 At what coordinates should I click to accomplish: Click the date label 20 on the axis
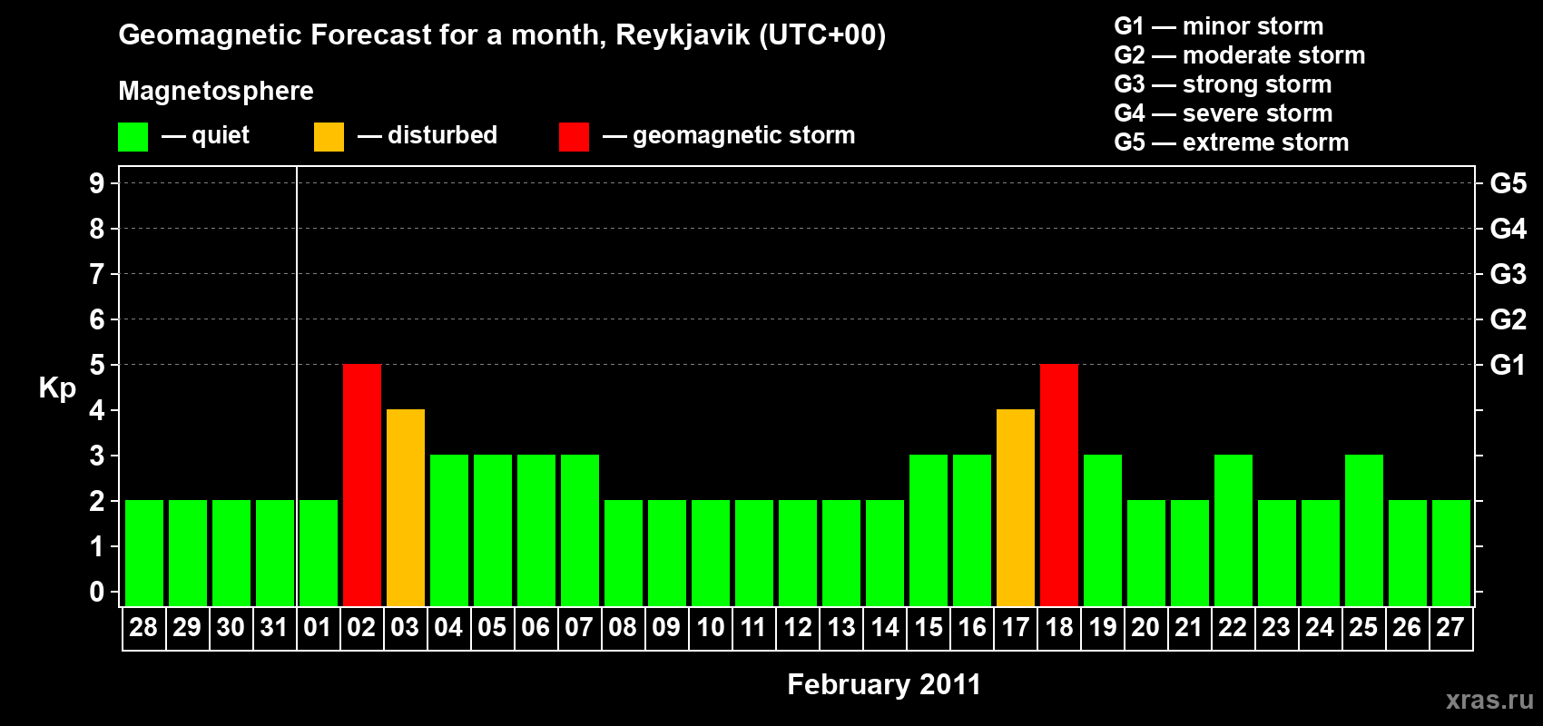(1145, 627)
